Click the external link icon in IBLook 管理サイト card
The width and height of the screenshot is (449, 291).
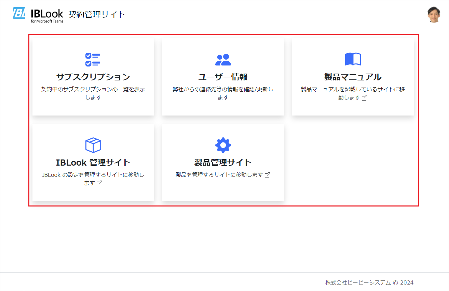(99, 183)
